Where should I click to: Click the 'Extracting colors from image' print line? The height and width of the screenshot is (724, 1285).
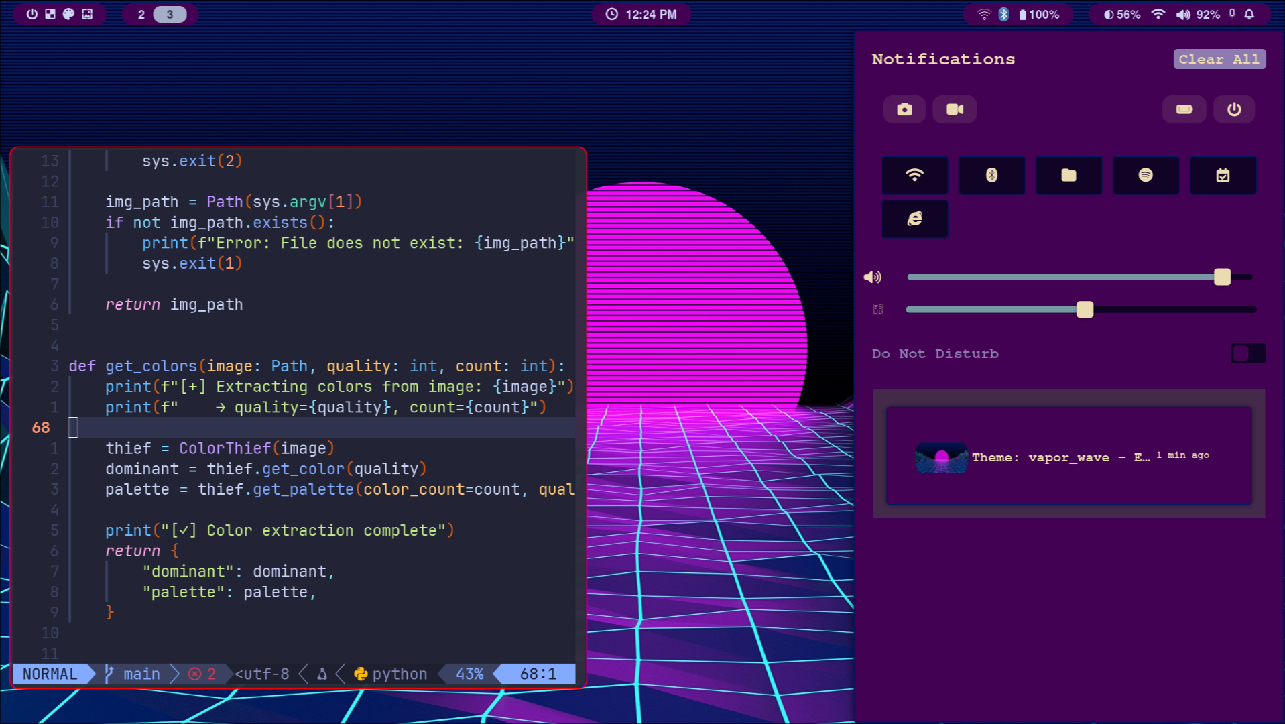coord(340,387)
